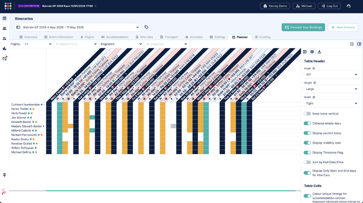Image resolution: width=363 pixels, height=203 pixels.
Task: Click the teal cell in Jim Warner's row
Action: coord(92,118)
